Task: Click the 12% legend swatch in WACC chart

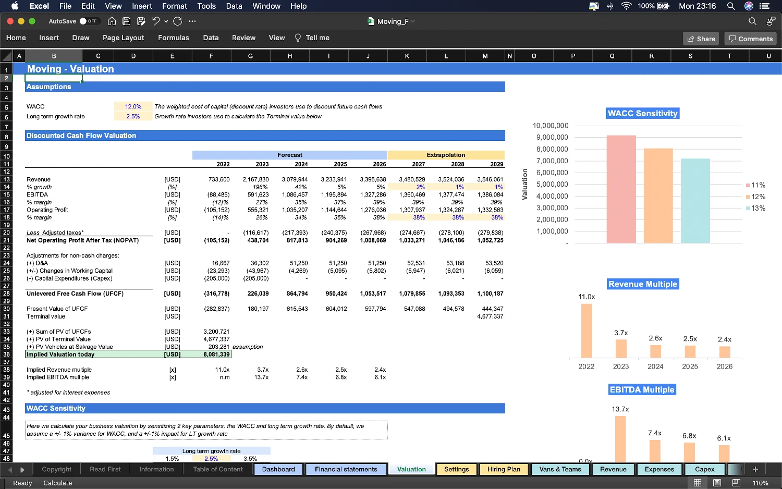Action: [x=748, y=197]
